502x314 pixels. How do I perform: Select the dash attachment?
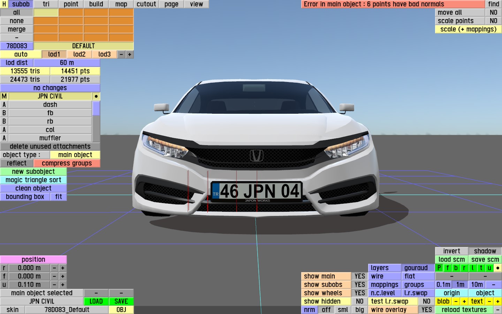[50, 105]
